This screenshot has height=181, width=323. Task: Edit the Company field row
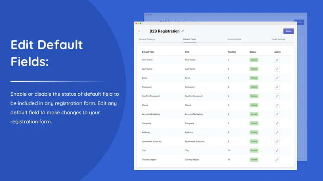click(277, 123)
